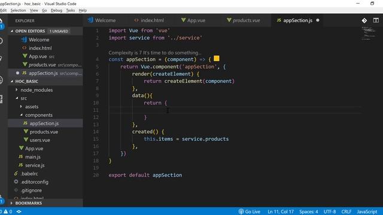The width and height of the screenshot is (383, 215).
Task: Collapse the components folder
Action: [21, 115]
